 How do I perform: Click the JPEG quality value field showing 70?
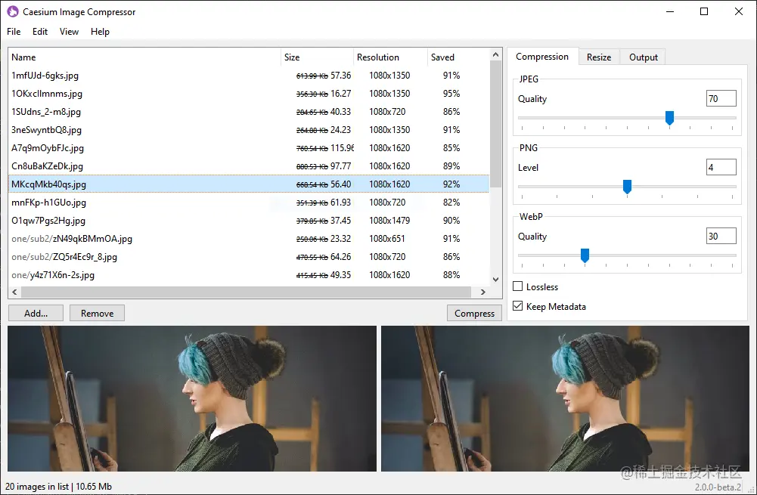[721, 98]
